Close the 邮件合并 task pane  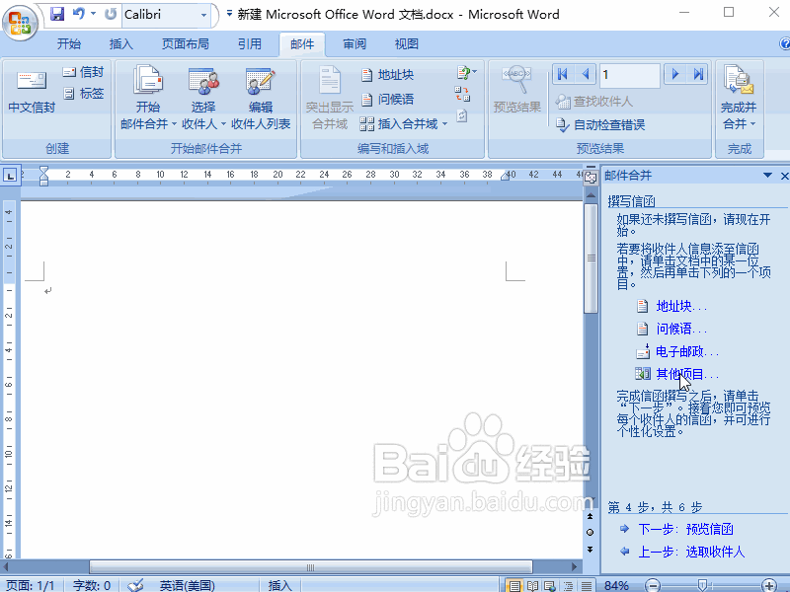click(x=784, y=176)
